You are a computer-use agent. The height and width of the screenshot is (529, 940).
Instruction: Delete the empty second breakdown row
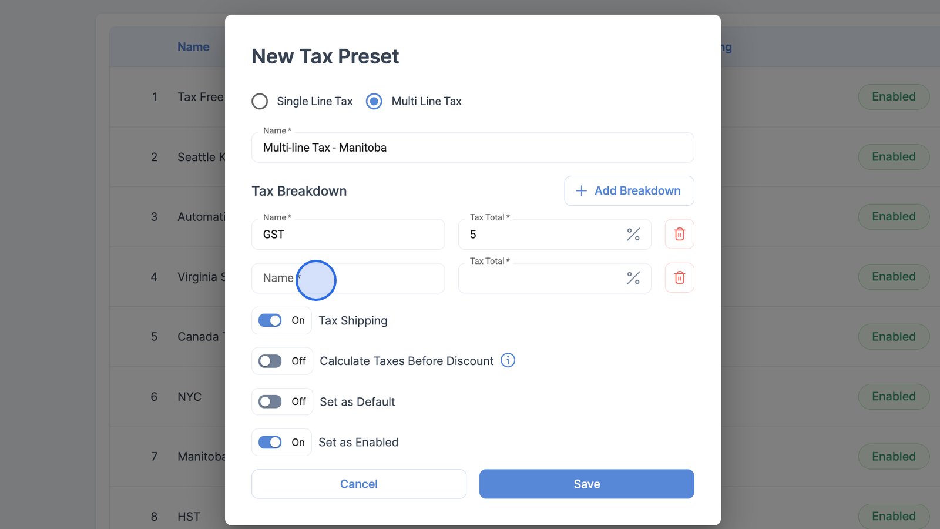click(x=679, y=277)
